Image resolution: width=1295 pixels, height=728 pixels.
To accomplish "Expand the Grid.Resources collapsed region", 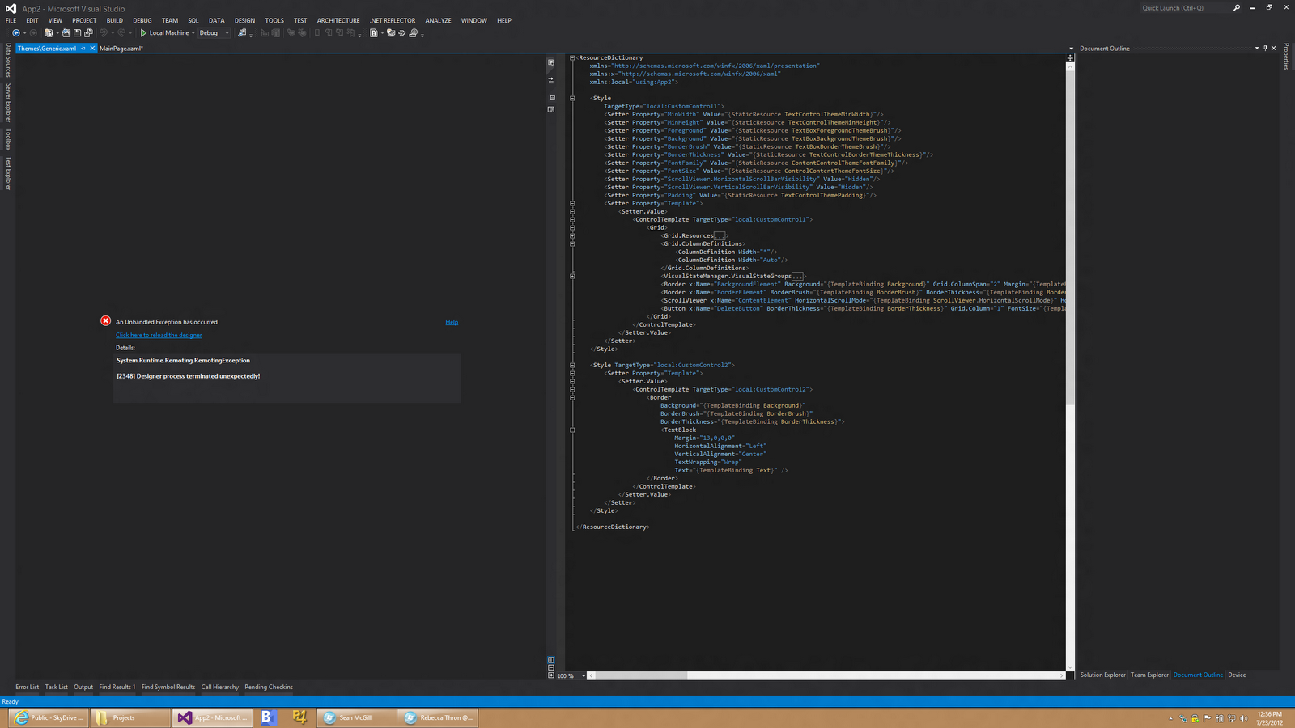I will 719,235.
